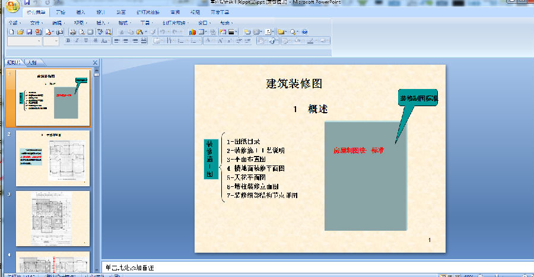Toggle Bold formatting
Viewport: 534px width, 277px height.
tap(68, 41)
